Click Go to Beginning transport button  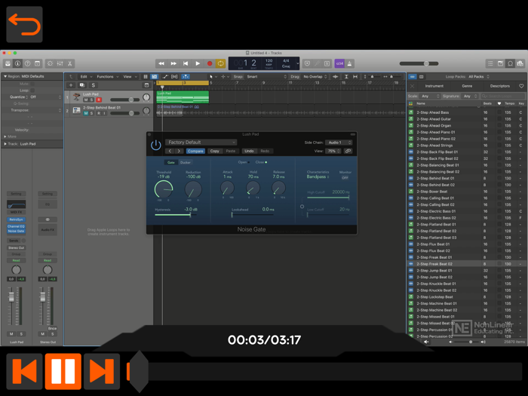(x=186, y=63)
